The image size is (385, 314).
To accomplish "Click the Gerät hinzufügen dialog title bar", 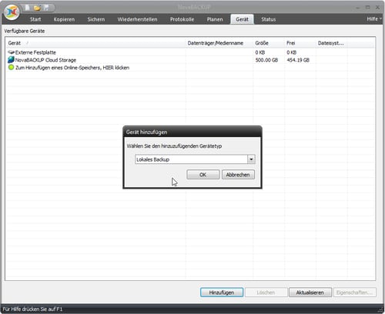I will point(192,132).
